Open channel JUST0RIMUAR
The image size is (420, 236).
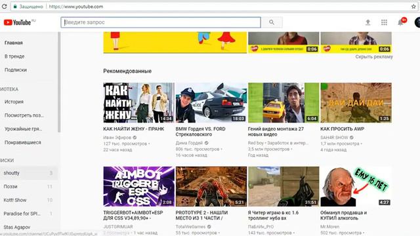(x=118, y=227)
